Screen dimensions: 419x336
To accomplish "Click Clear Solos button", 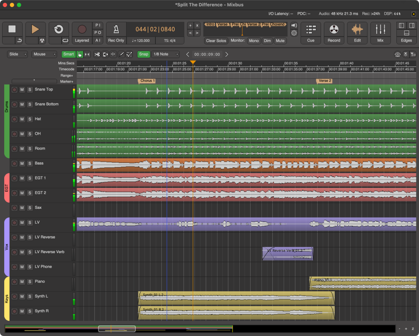I will (216, 41).
